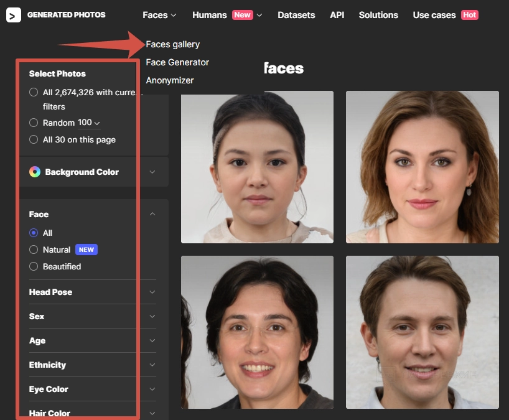Go to the Datasets page
This screenshot has width=509, height=420.
click(x=296, y=15)
